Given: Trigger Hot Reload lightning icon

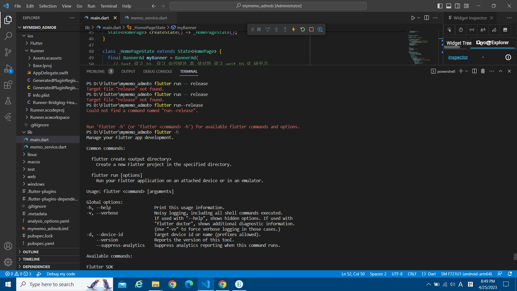Looking at the screenshot, I should coord(294,29).
